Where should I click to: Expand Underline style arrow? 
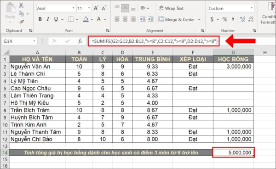coord(62,19)
